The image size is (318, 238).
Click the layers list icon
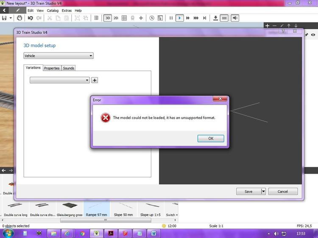(96, 18)
